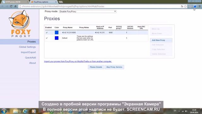
Task: Click the browser home button
Action: click(15, 6)
